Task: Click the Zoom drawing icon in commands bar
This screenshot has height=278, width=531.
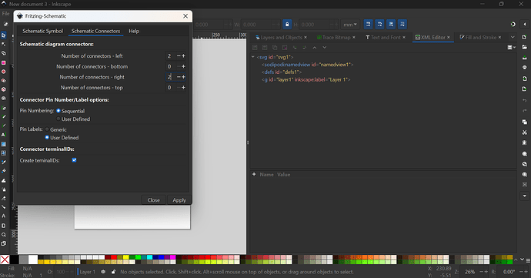Action: (525, 164)
